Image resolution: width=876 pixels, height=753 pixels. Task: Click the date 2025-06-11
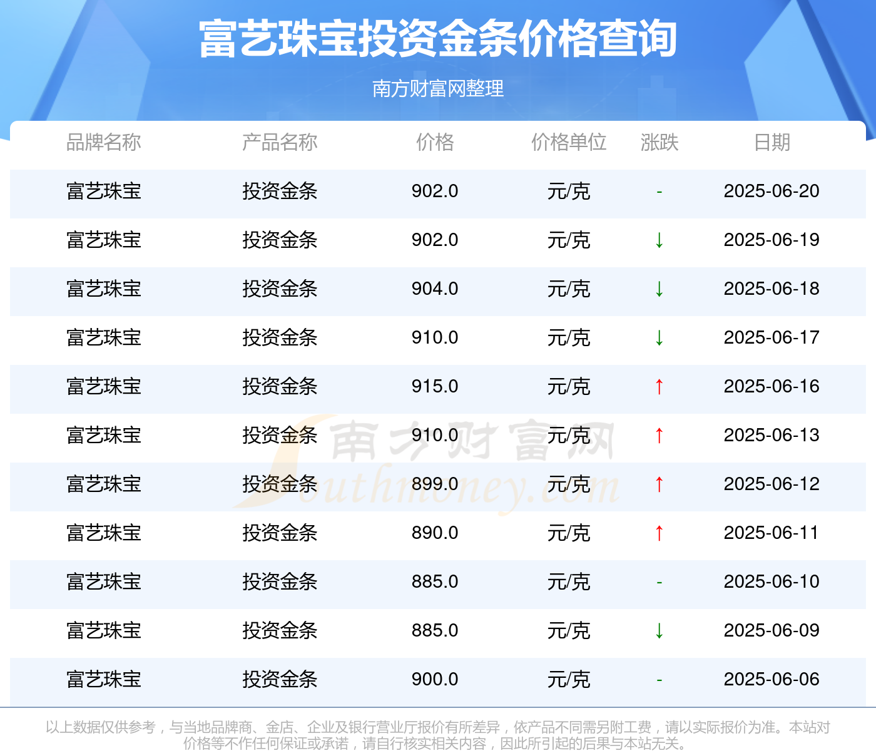772,533
